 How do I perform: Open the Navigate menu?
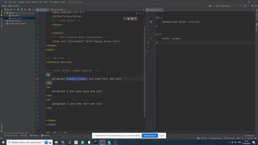(x=21, y=2)
